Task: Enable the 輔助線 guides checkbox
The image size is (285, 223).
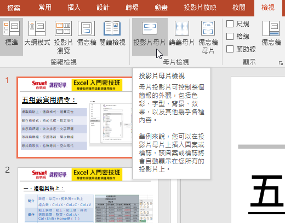Action: point(230,49)
